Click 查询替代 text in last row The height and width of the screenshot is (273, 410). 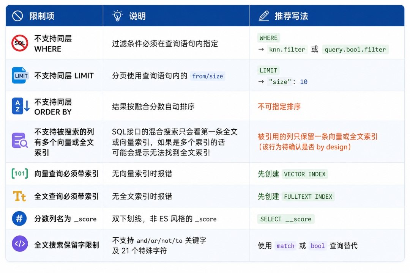344,246
